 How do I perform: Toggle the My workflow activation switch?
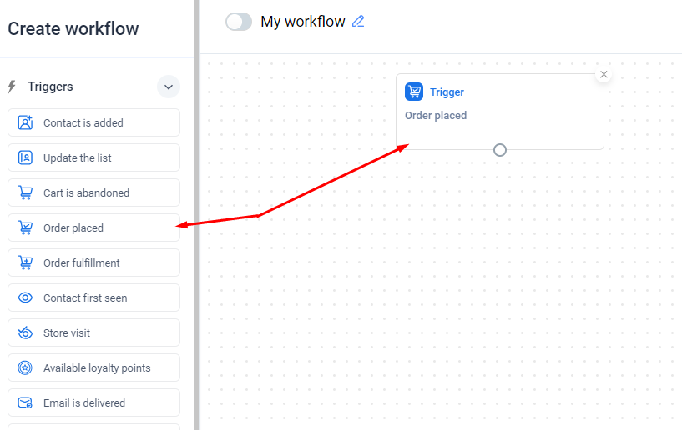[239, 22]
